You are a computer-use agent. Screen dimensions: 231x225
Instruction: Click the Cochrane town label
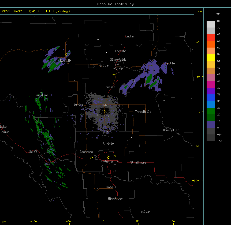tap(86, 152)
